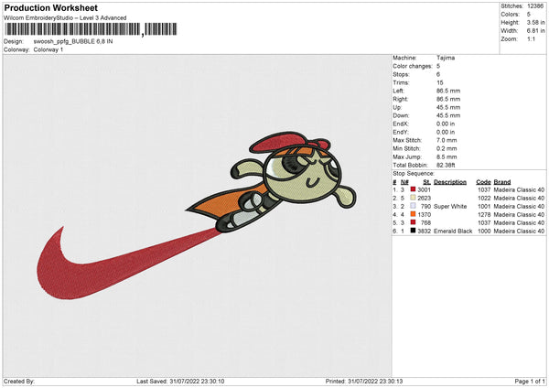Click the Stitches value '12386'

(x=535, y=6)
